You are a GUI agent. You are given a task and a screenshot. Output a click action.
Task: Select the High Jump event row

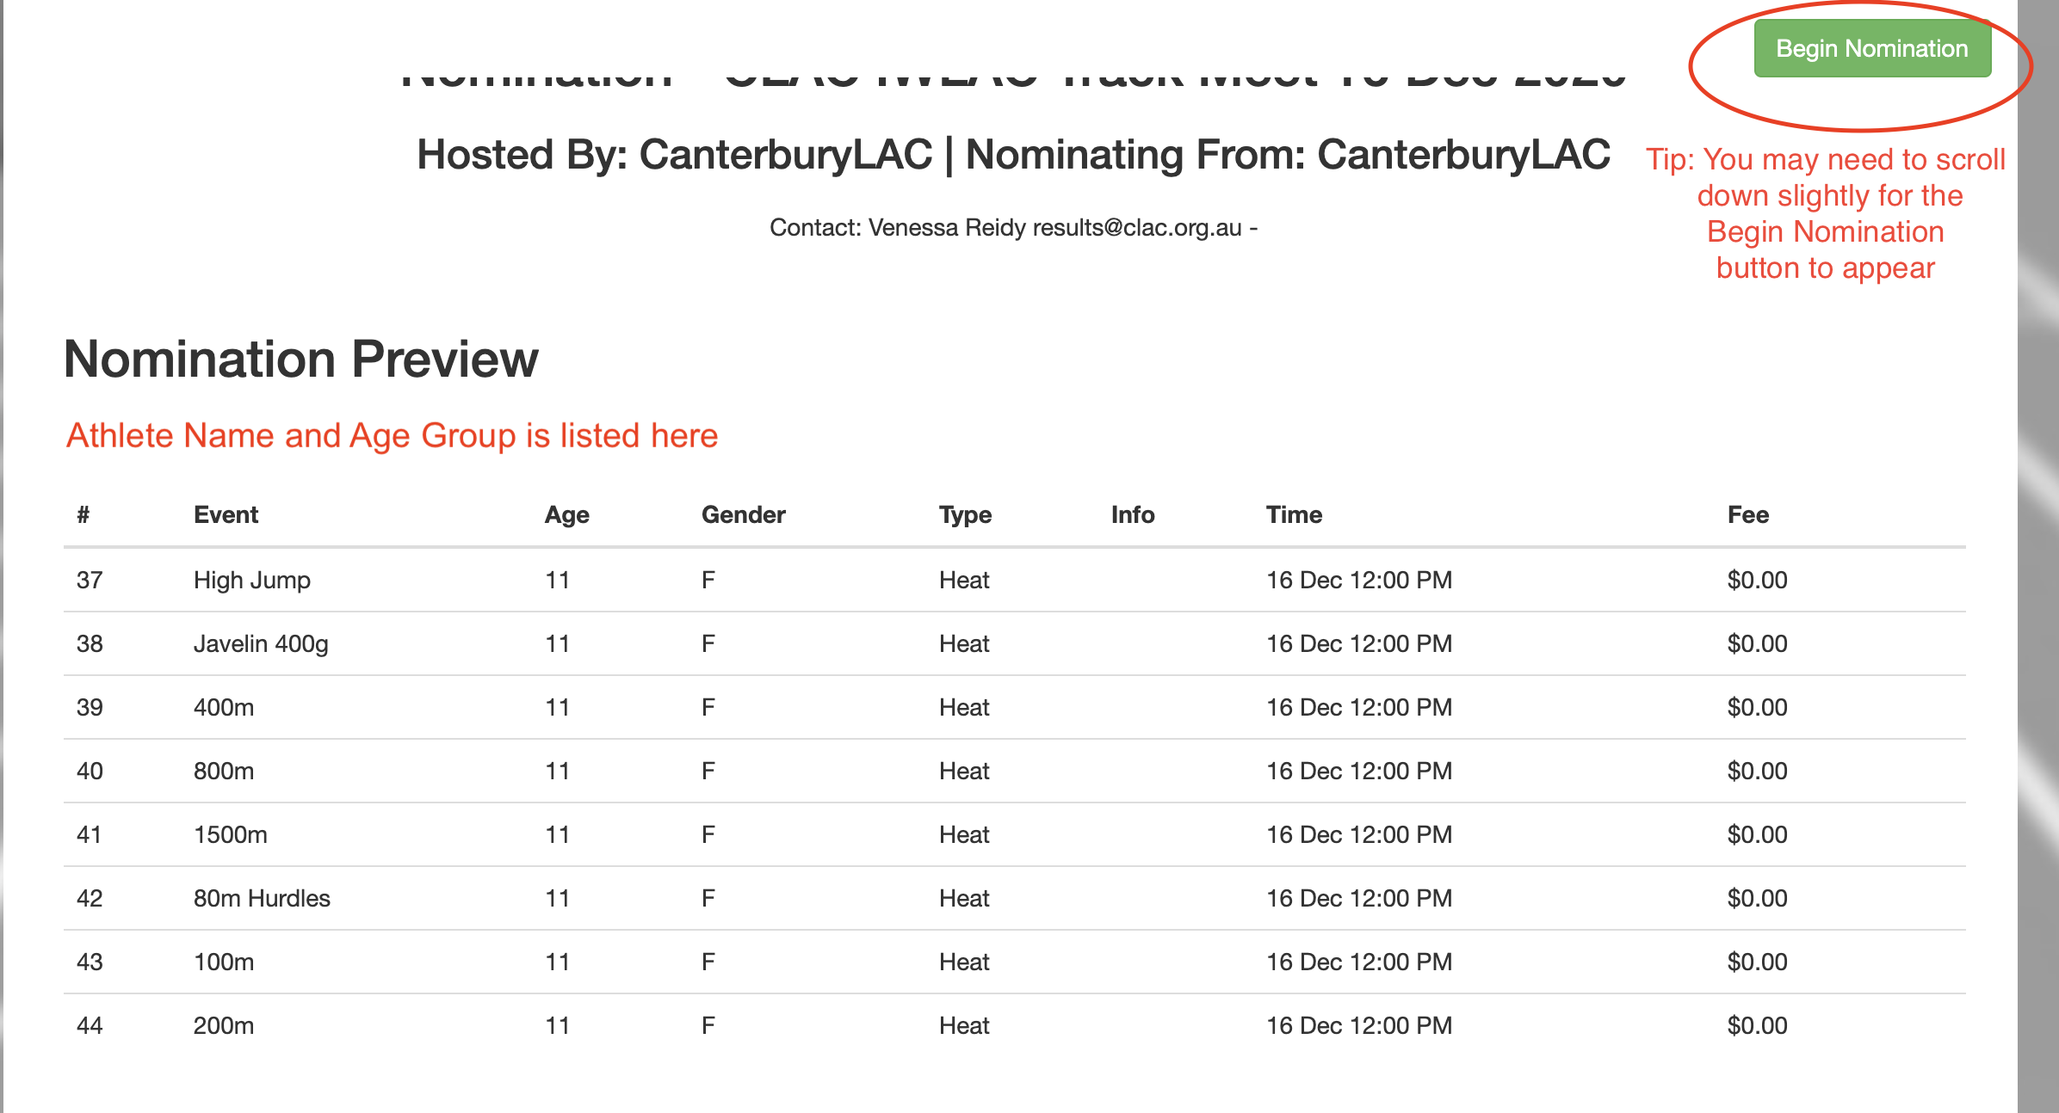[x=1014, y=580]
